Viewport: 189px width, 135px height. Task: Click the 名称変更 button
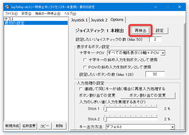tap(29, 126)
